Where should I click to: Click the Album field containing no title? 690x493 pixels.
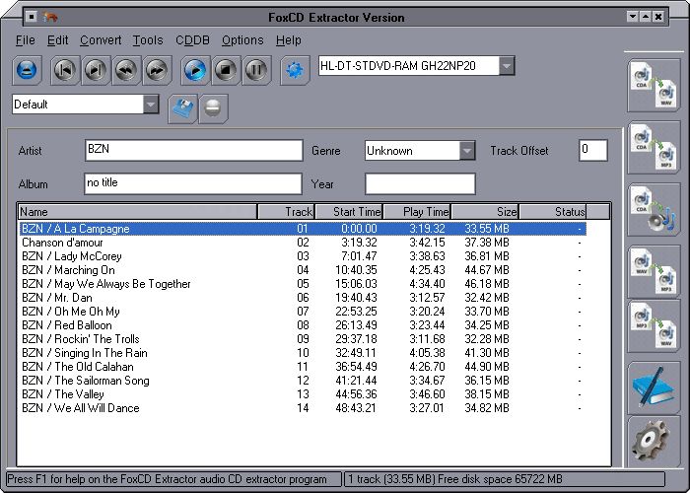[193, 183]
